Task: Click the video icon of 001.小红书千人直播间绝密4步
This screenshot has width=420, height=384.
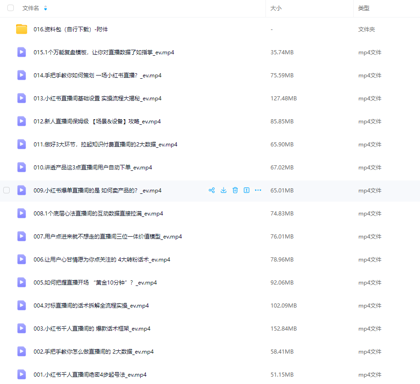Action: (x=22, y=375)
